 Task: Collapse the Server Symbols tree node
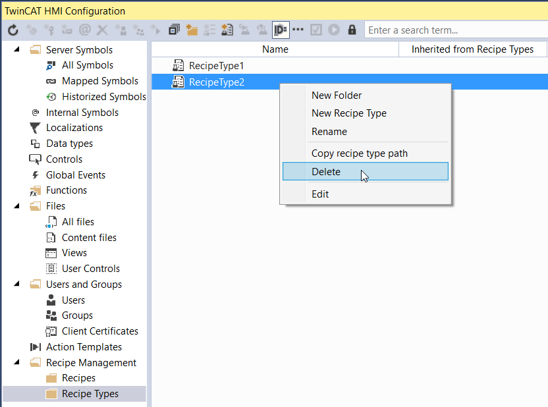pyautogui.click(x=16, y=49)
